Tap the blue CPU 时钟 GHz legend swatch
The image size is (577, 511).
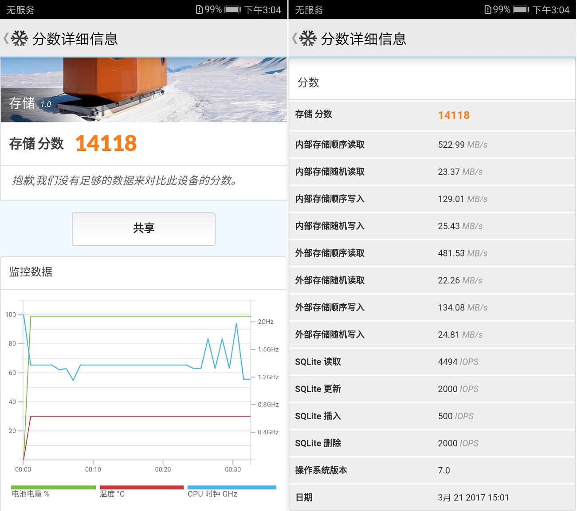click(232, 487)
